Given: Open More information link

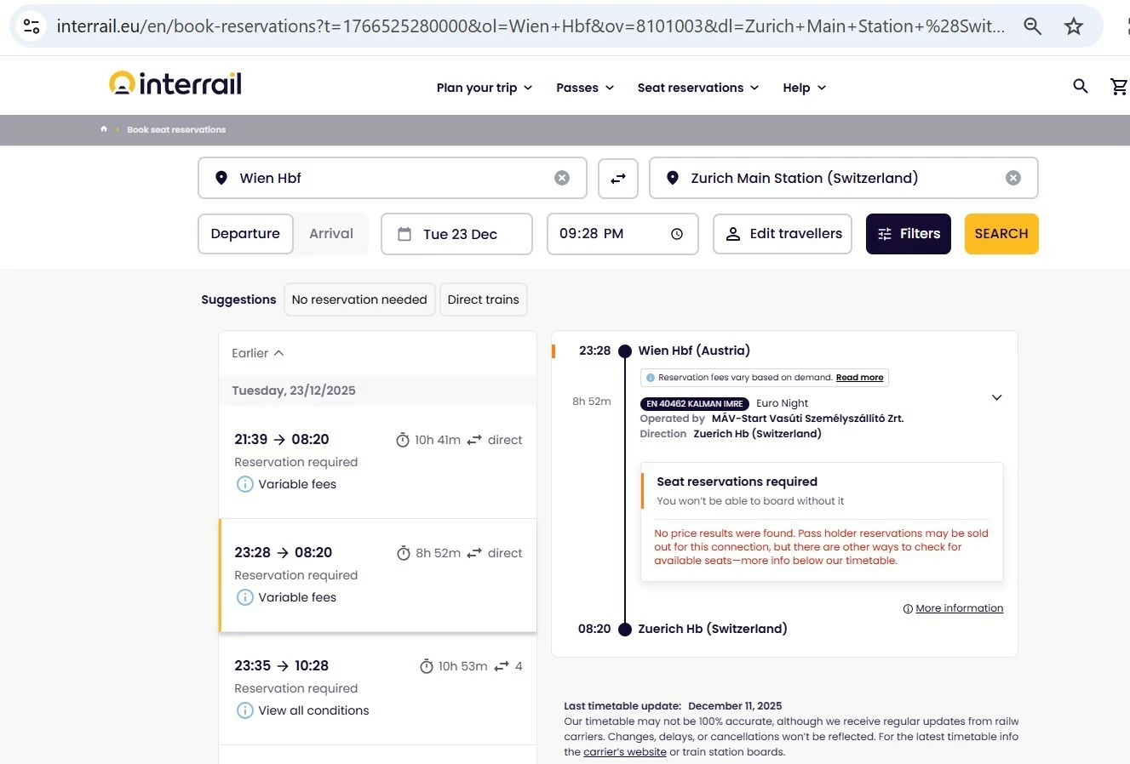Looking at the screenshot, I should (x=960, y=608).
